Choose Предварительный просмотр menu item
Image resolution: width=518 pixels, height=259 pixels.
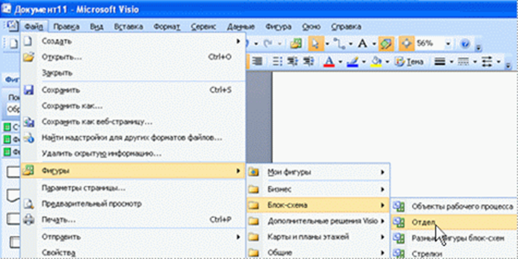click(x=133, y=204)
